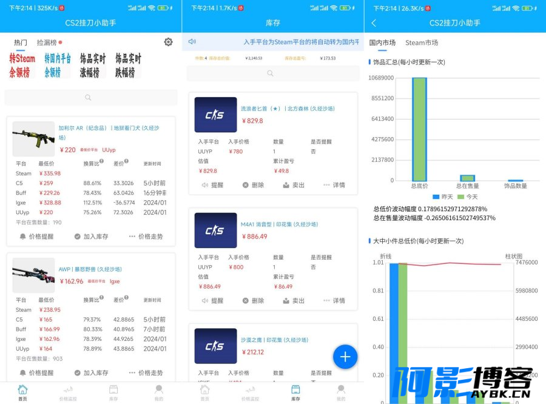Open 沙漠之鹰 印花集 item title
Screen dimensions: 546x404
point(274,340)
